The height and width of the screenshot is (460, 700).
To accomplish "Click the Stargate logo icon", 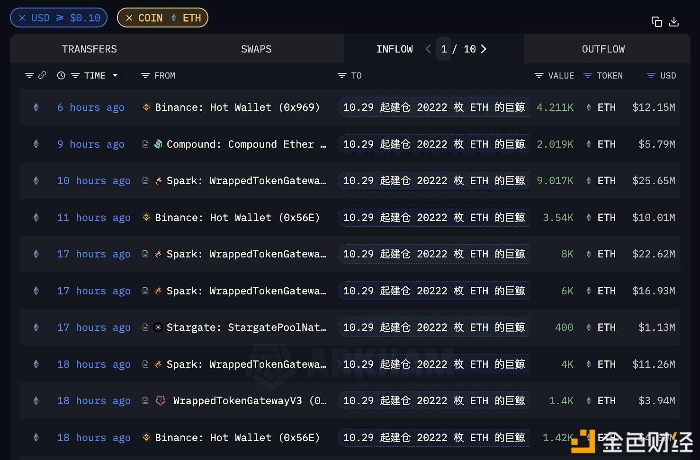I will [158, 327].
